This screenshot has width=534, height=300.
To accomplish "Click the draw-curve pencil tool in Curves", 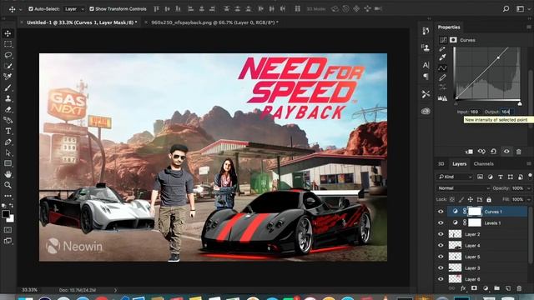I will [442, 77].
